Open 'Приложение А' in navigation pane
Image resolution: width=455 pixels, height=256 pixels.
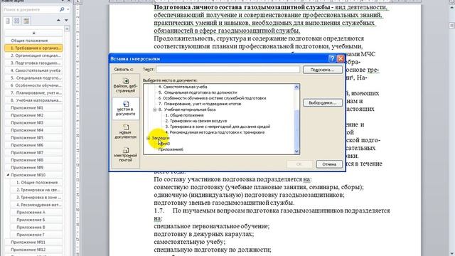(x=36, y=212)
